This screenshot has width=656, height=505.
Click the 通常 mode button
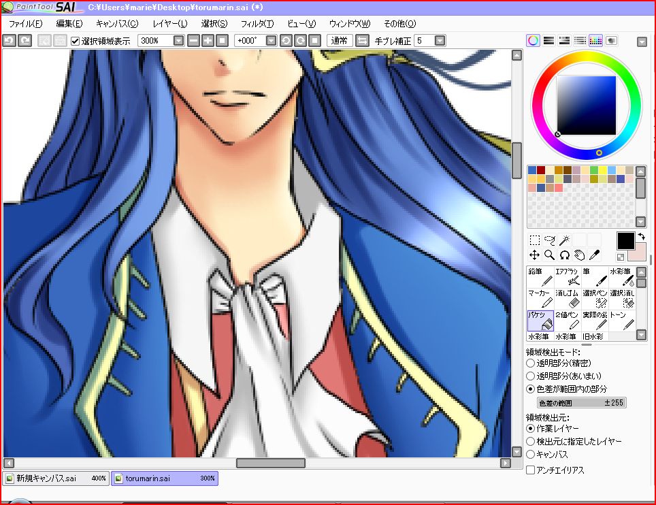340,41
